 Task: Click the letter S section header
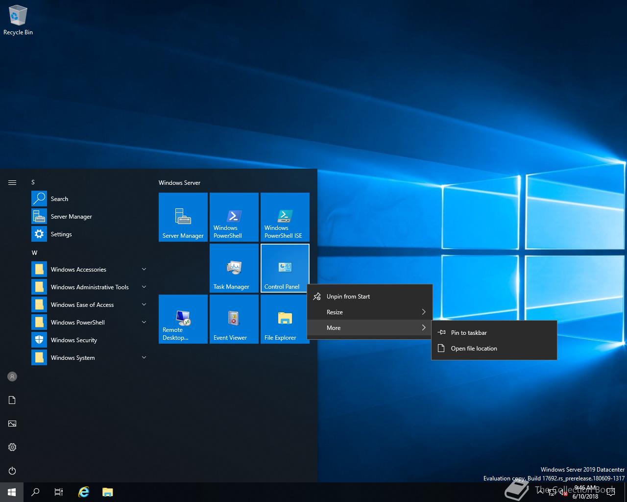pyautogui.click(x=33, y=182)
